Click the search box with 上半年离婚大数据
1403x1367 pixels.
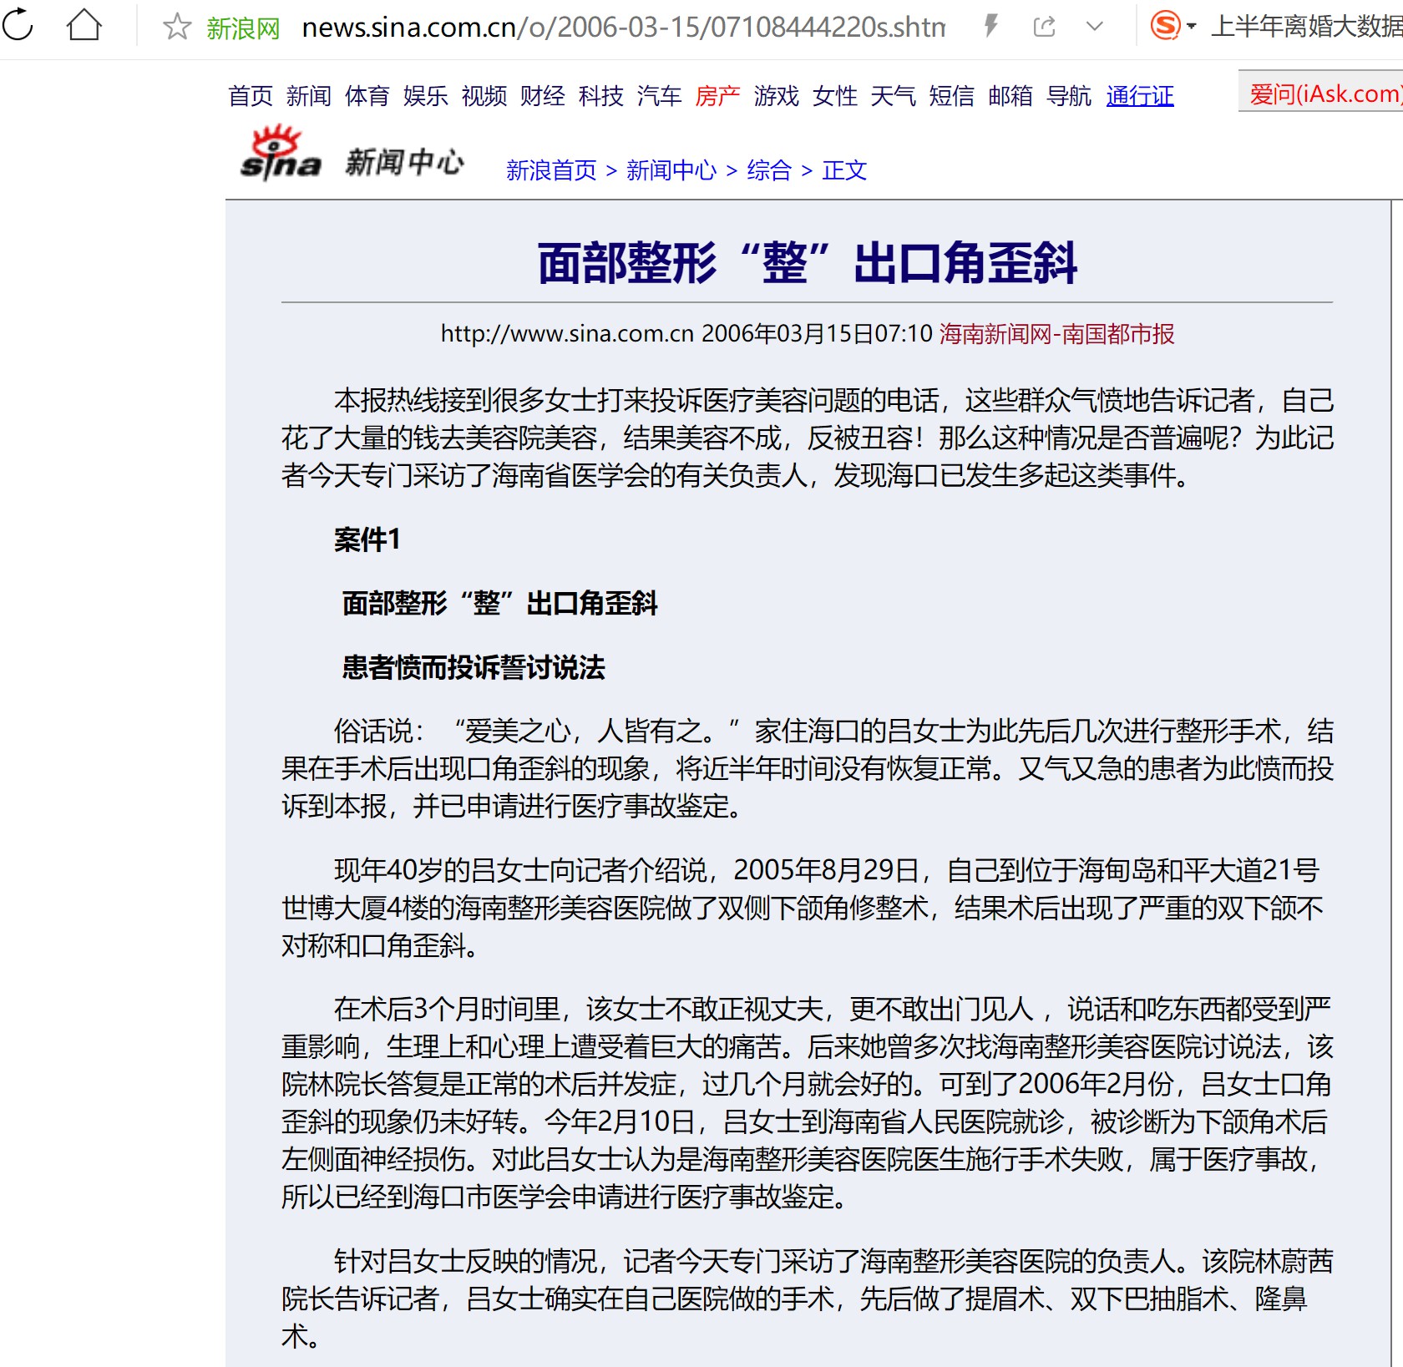click(1306, 27)
